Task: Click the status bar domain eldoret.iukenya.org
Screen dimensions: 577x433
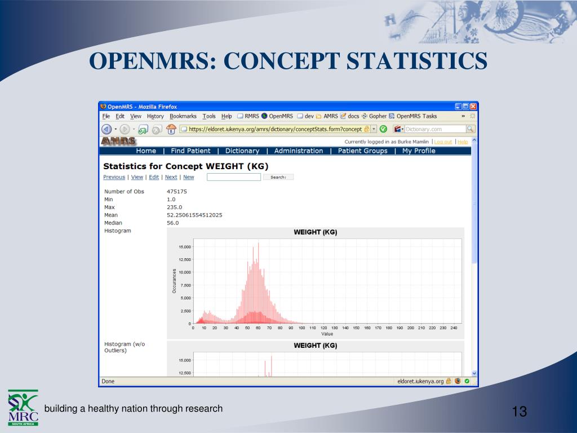Action: (x=420, y=382)
